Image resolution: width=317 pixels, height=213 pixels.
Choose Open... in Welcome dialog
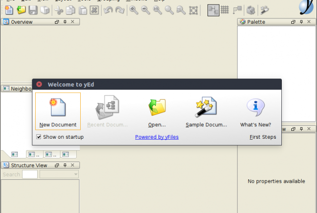[157, 111]
